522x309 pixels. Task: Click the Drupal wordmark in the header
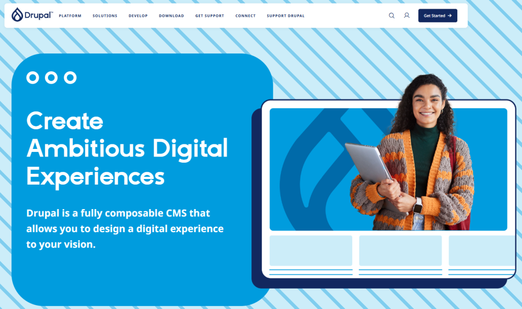[x=39, y=15]
